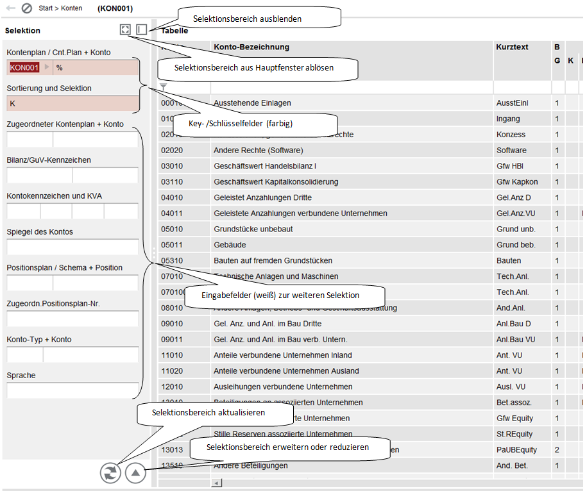587x491 pixels.
Task: Refresh the selection area
Action: tap(110, 473)
